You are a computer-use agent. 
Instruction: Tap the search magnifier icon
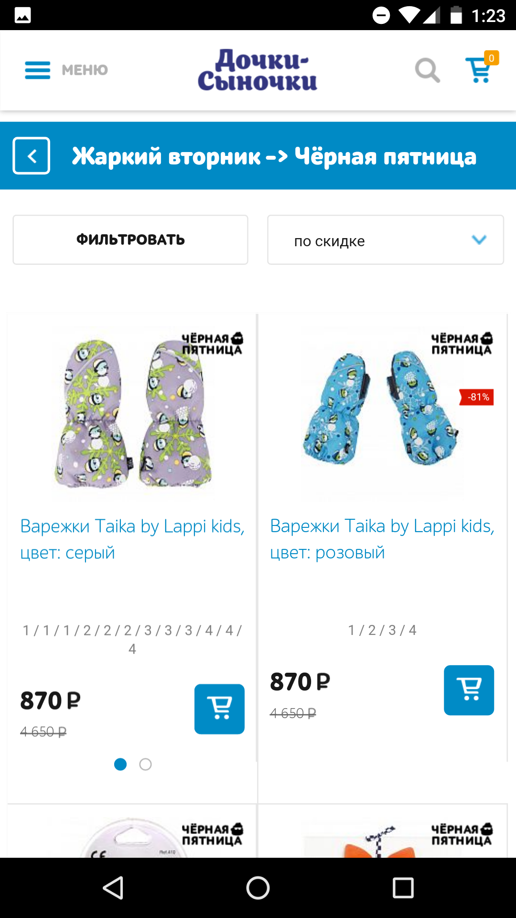(427, 70)
